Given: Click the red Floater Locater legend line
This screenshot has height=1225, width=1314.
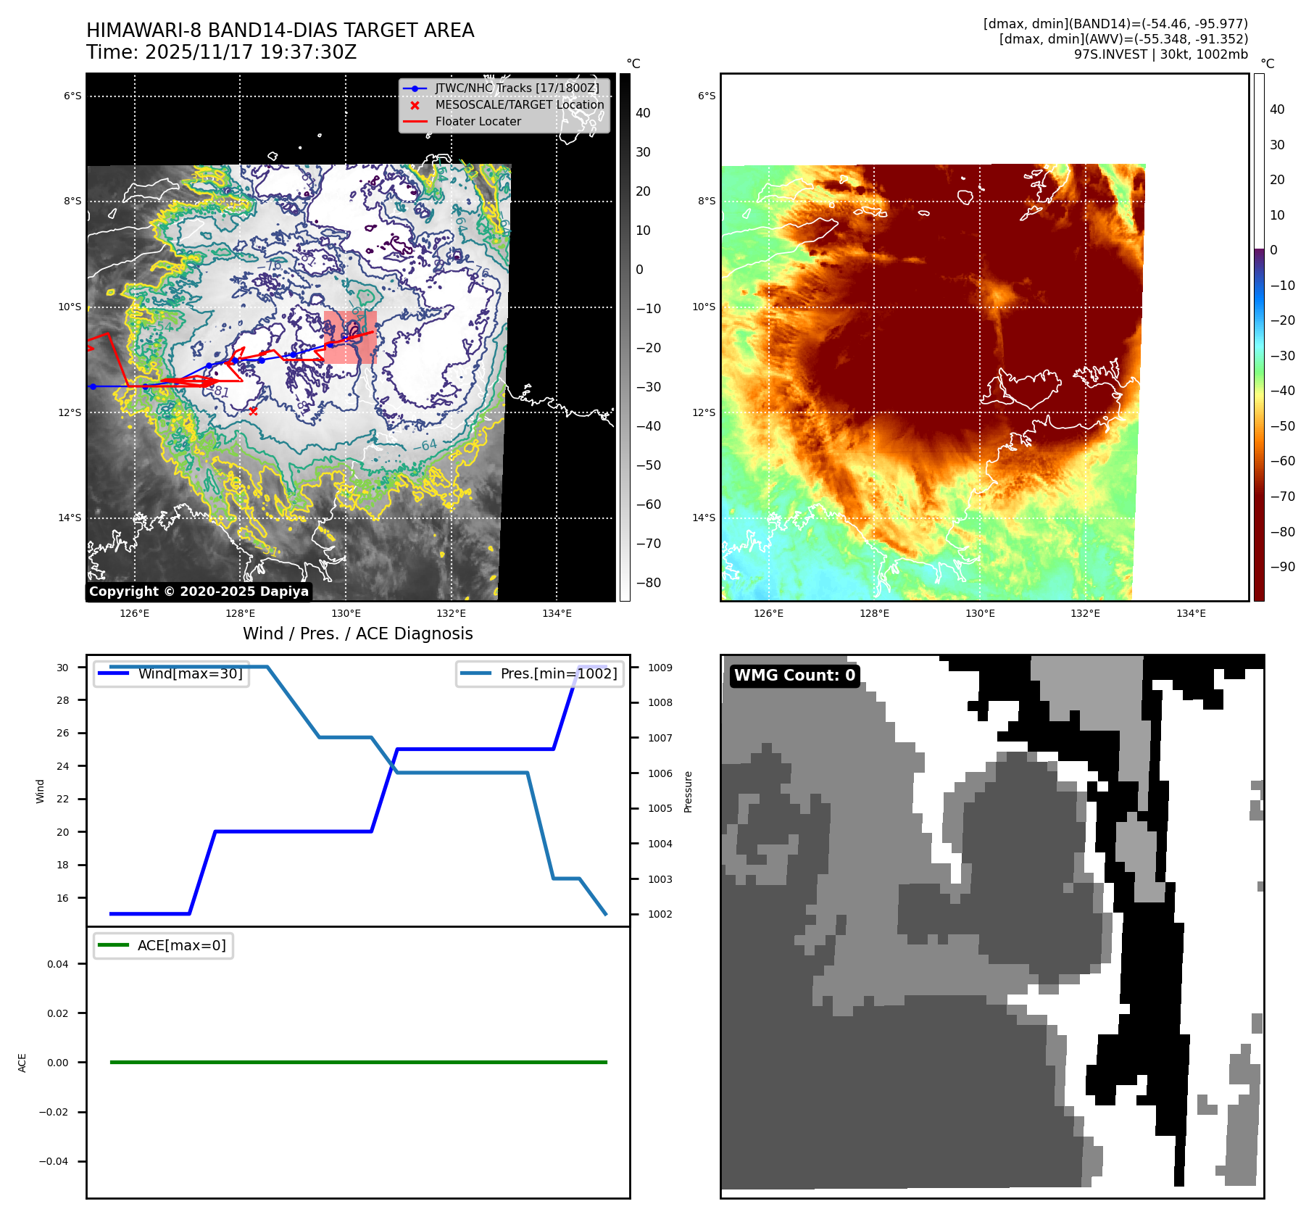Looking at the screenshot, I should [x=415, y=122].
